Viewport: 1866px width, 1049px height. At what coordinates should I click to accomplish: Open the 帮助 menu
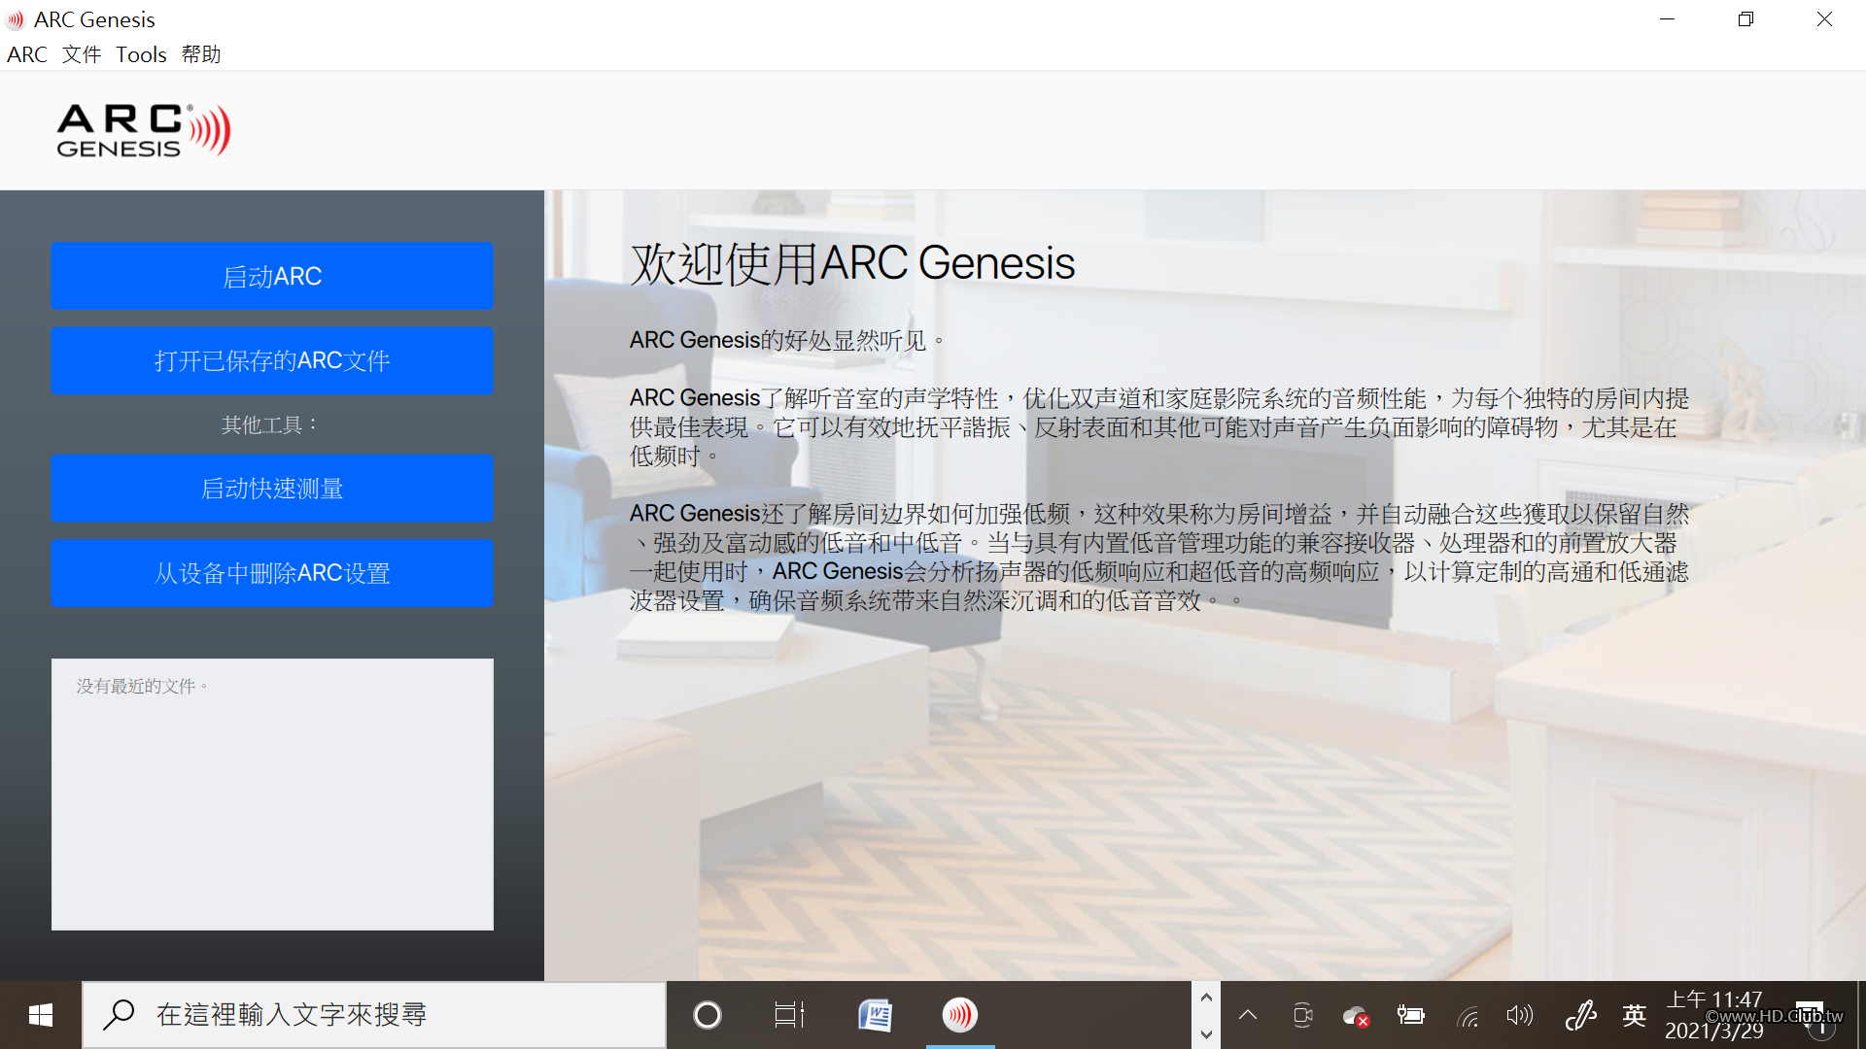201,54
